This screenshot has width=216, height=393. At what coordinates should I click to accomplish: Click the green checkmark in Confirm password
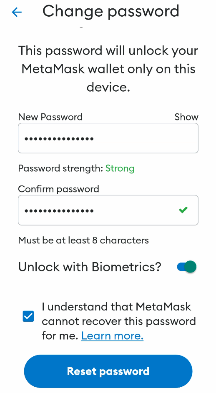183,210
